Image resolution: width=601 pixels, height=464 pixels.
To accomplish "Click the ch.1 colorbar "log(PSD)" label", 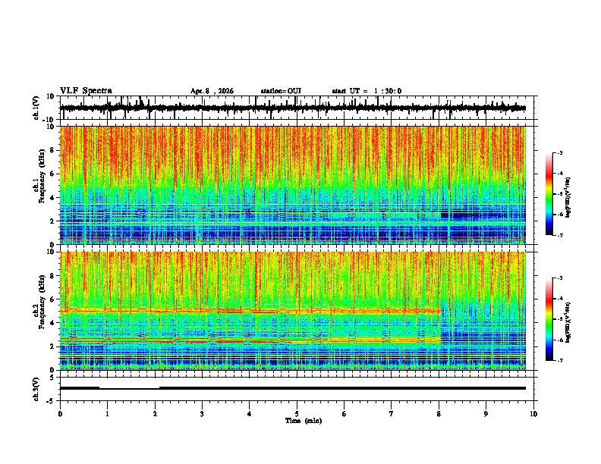I will click(x=568, y=197).
